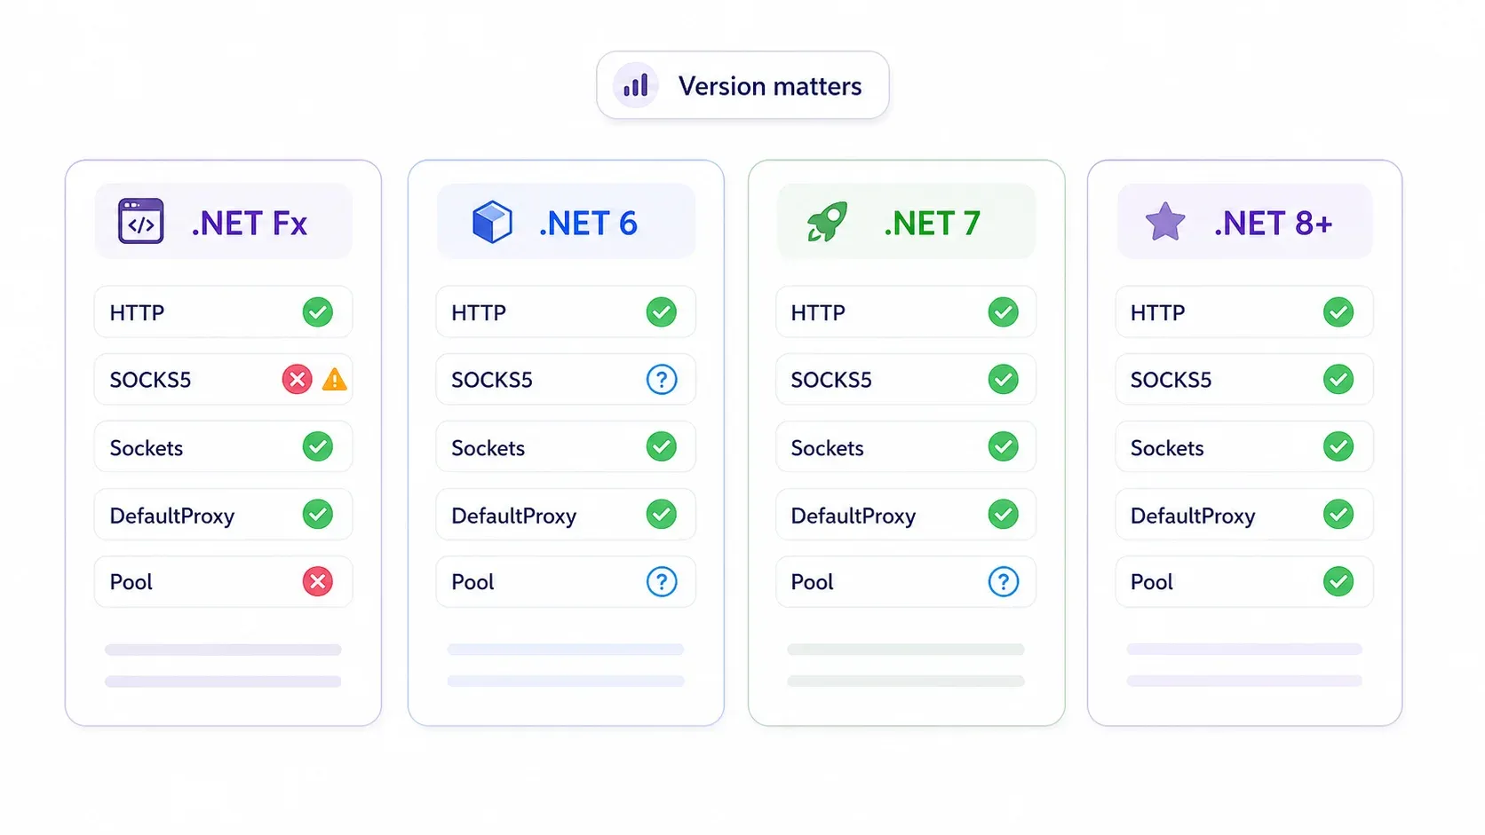Image resolution: width=1485 pixels, height=835 pixels.
Task: Click the DefaultProxy label in the .NET 6 card
Action: coord(514,516)
